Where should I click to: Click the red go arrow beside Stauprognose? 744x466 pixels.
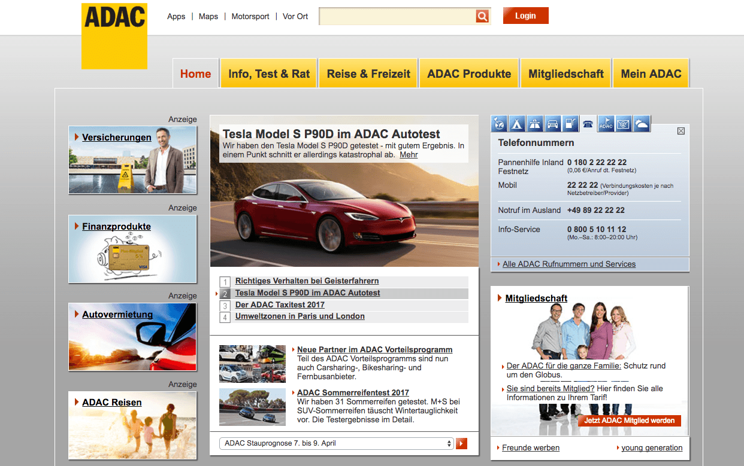point(461,443)
